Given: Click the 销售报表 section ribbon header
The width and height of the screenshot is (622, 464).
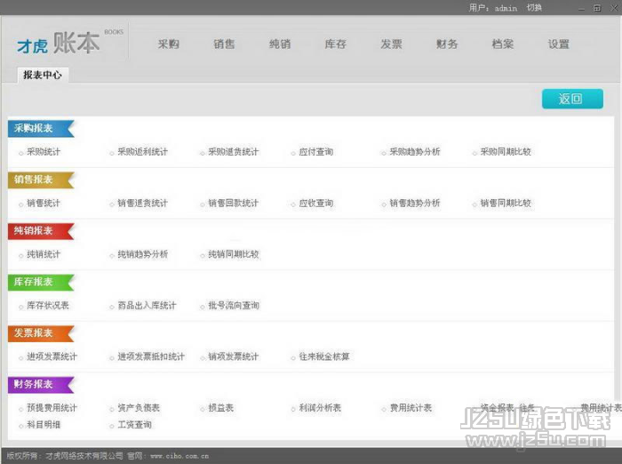Looking at the screenshot, I should (41, 180).
